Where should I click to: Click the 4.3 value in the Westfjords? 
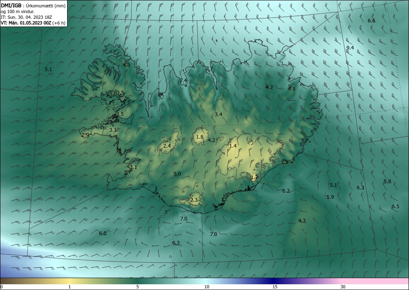click(x=126, y=65)
